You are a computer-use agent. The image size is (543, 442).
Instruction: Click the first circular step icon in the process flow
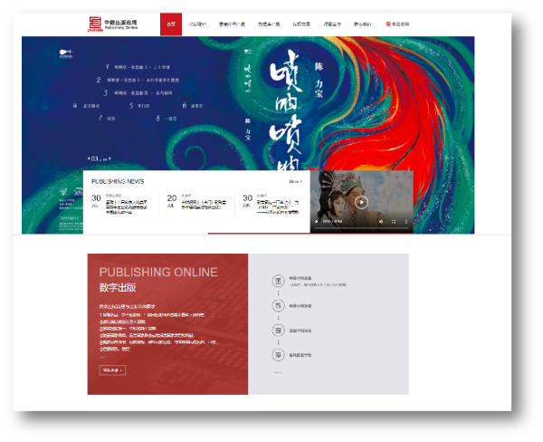[278, 281]
